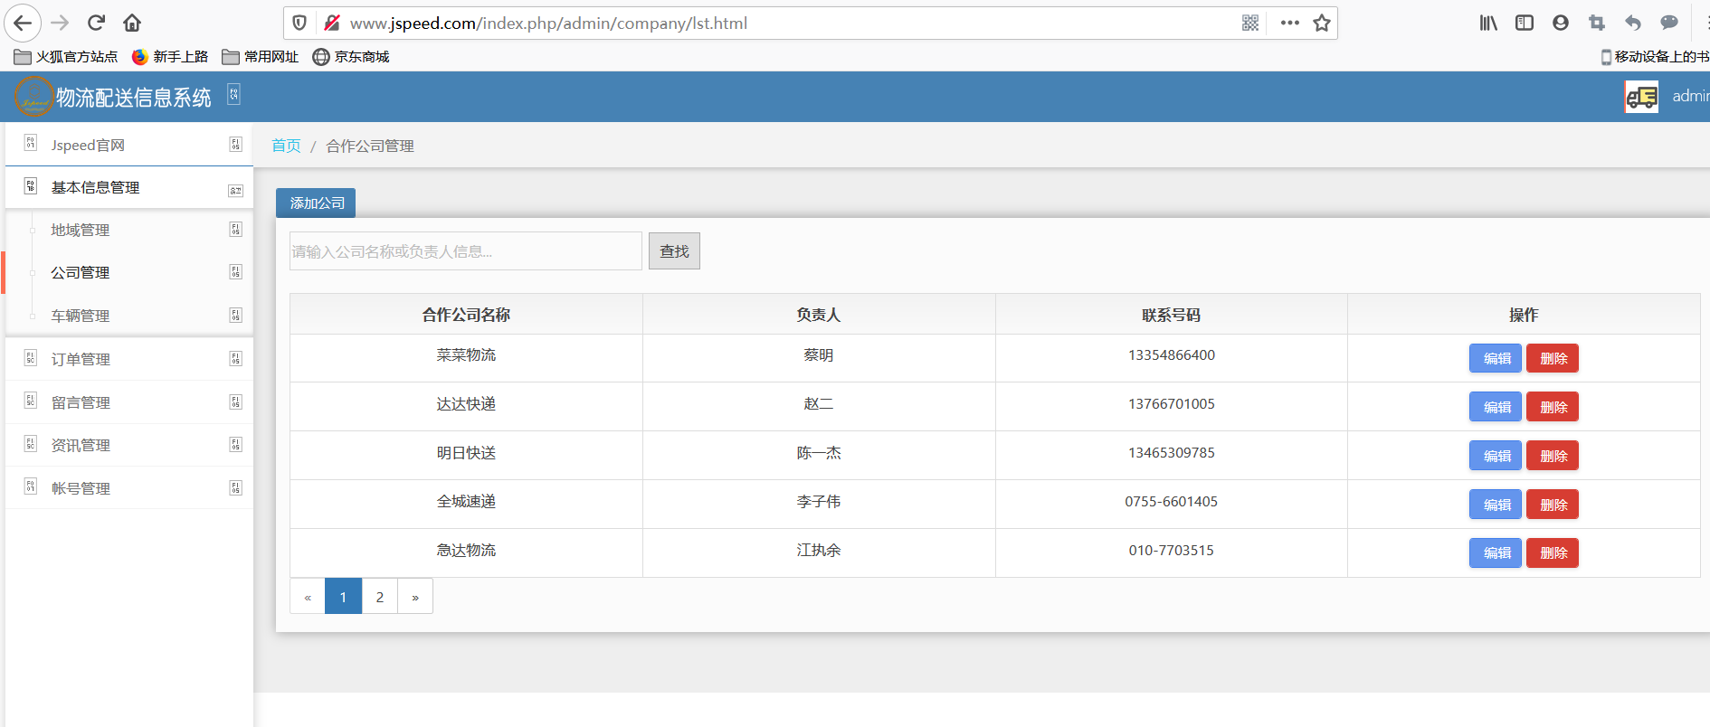This screenshot has height=727, width=1710.
Task: Click the phone number 0755-6601405
Action: pyautogui.click(x=1172, y=502)
